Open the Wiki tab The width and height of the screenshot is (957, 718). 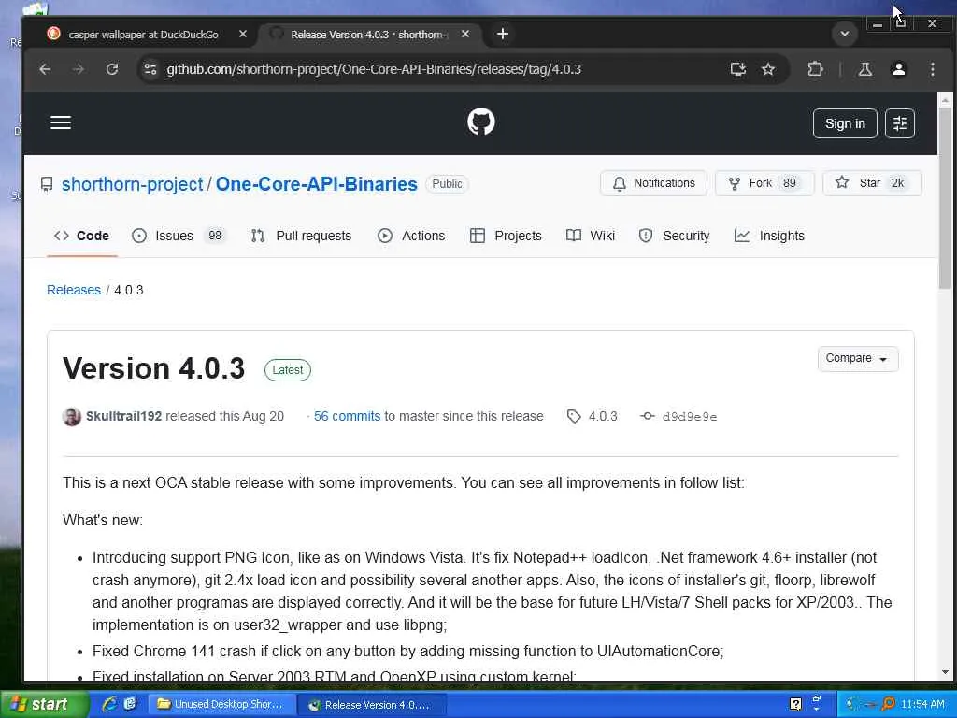[x=591, y=236]
